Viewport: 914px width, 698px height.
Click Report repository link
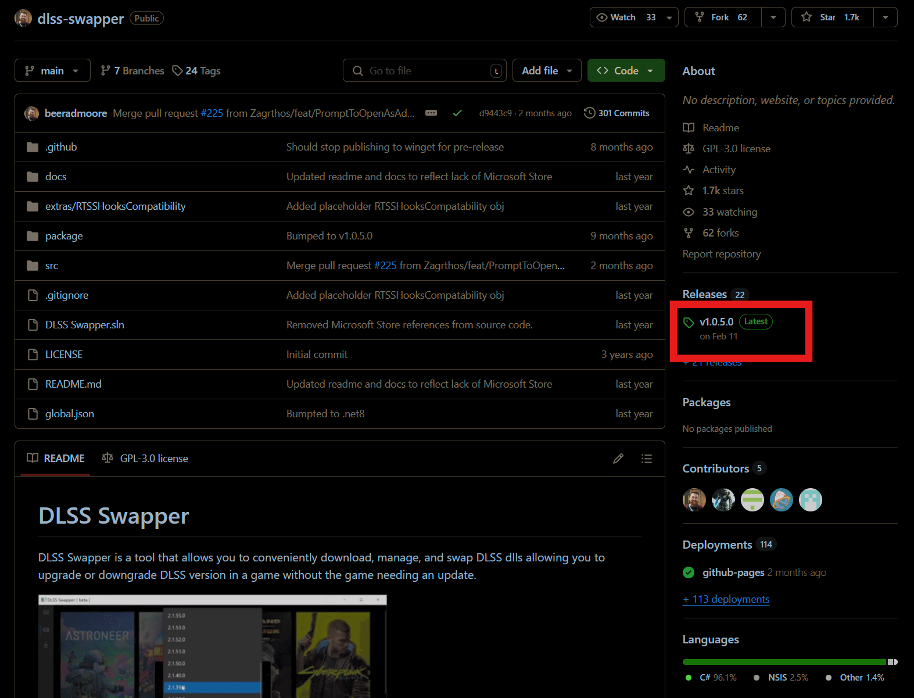722,254
